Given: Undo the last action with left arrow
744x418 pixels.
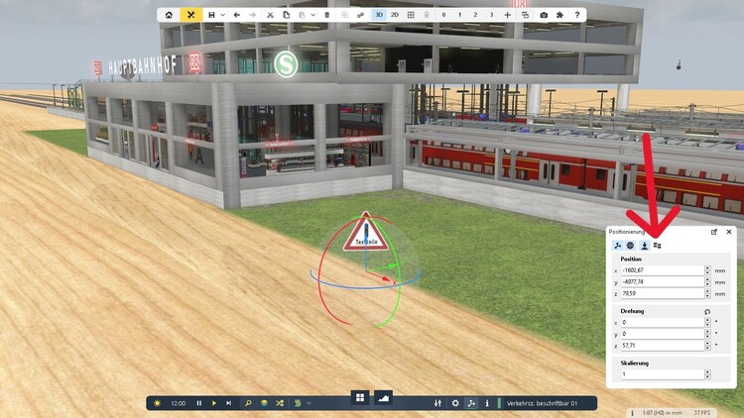Looking at the screenshot, I should 237,15.
